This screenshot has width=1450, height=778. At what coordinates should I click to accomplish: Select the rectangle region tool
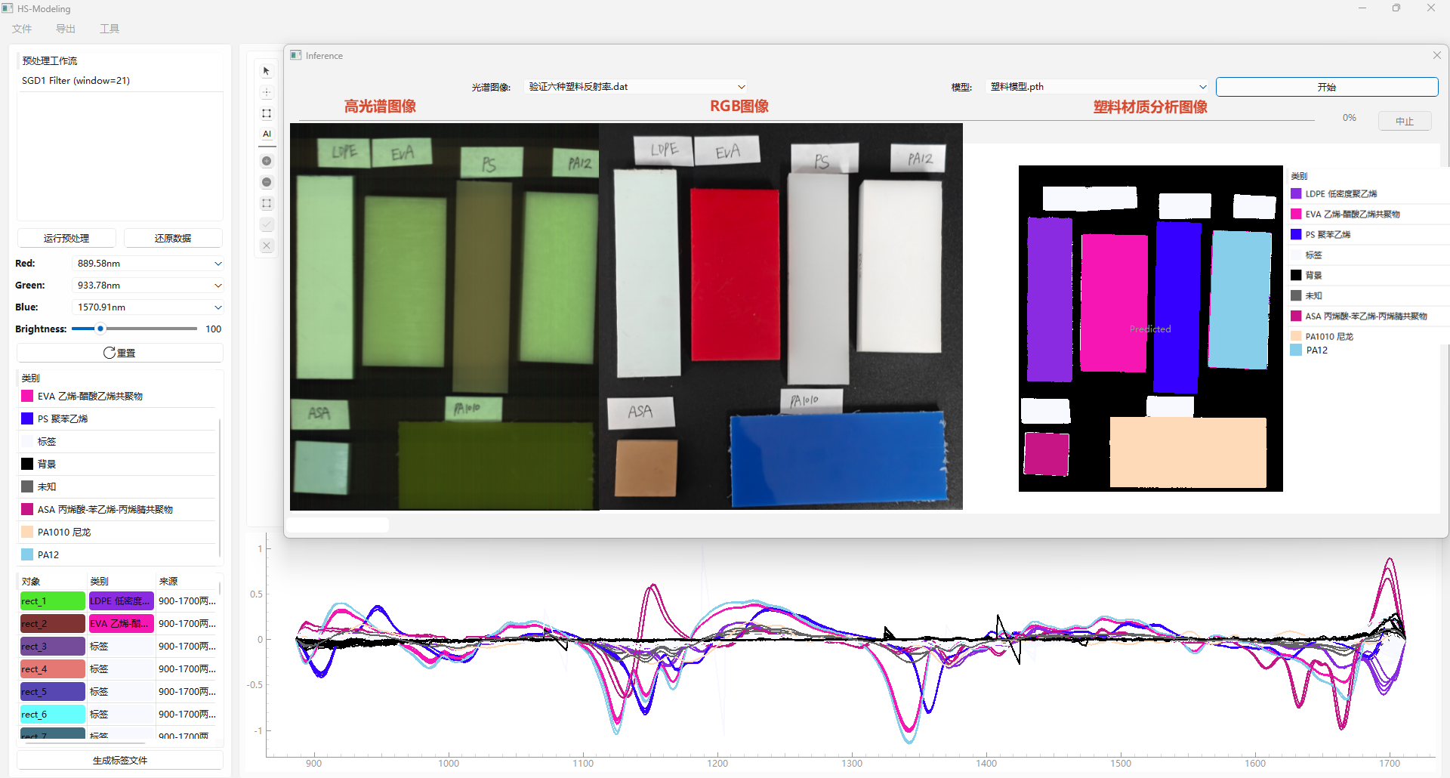click(267, 113)
